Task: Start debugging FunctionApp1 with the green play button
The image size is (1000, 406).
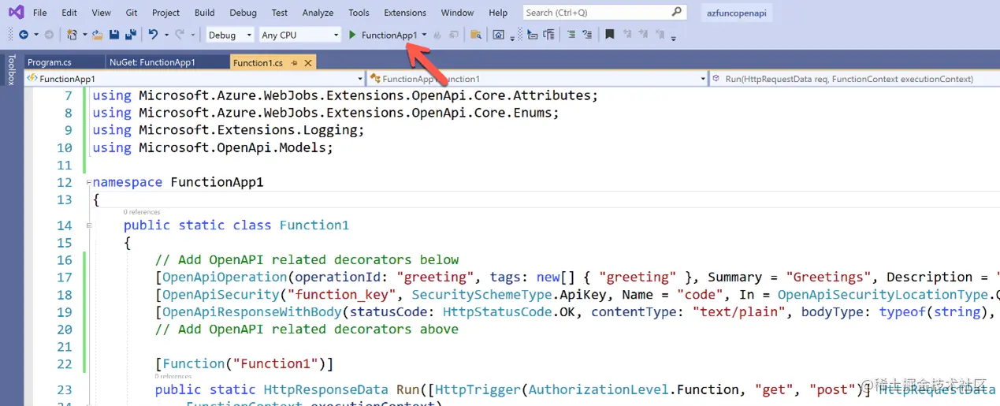Action: click(x=352, y=35)
